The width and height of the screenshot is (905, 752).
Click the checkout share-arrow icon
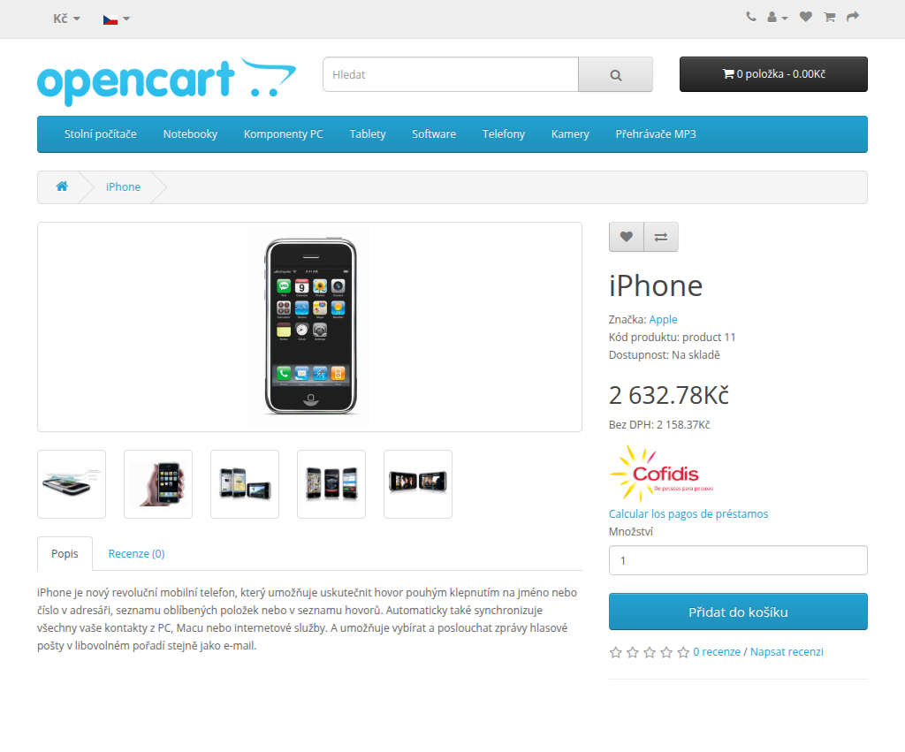click(x=853, y=17)
